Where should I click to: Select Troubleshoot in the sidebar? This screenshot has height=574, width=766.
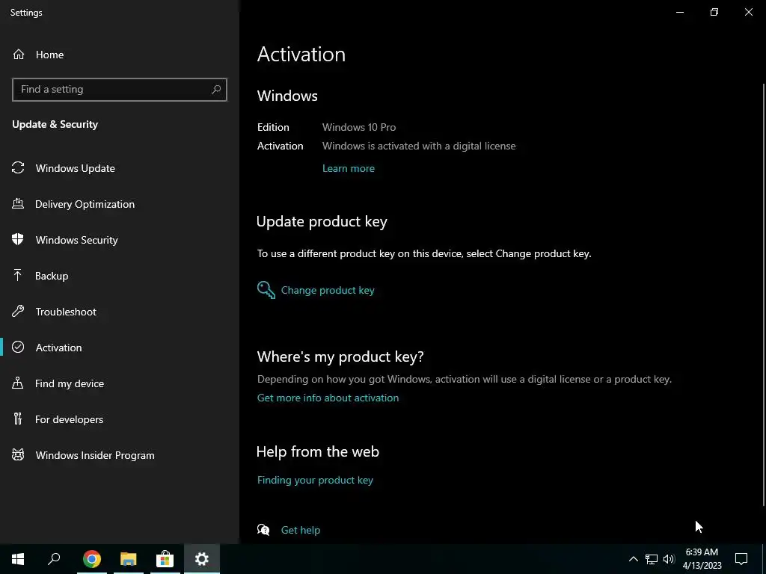point(66,312)
